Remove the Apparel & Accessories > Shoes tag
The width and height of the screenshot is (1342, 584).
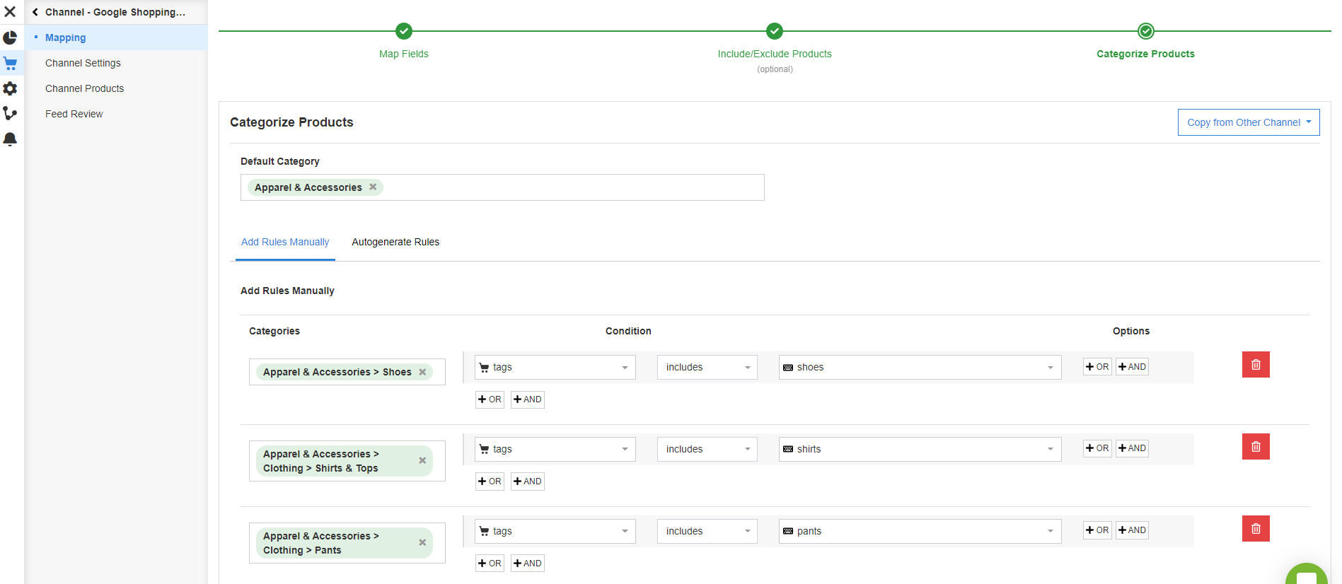(x=422, y=372)
